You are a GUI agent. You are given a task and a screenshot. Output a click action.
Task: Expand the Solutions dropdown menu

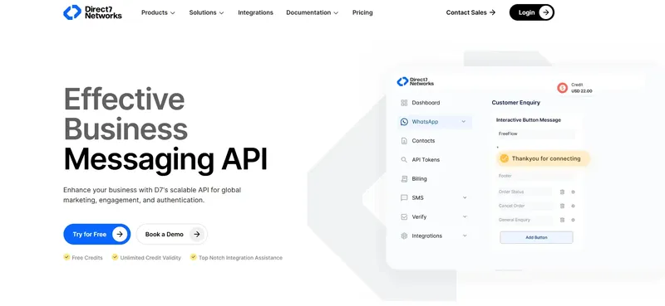(x=206, y=12)
